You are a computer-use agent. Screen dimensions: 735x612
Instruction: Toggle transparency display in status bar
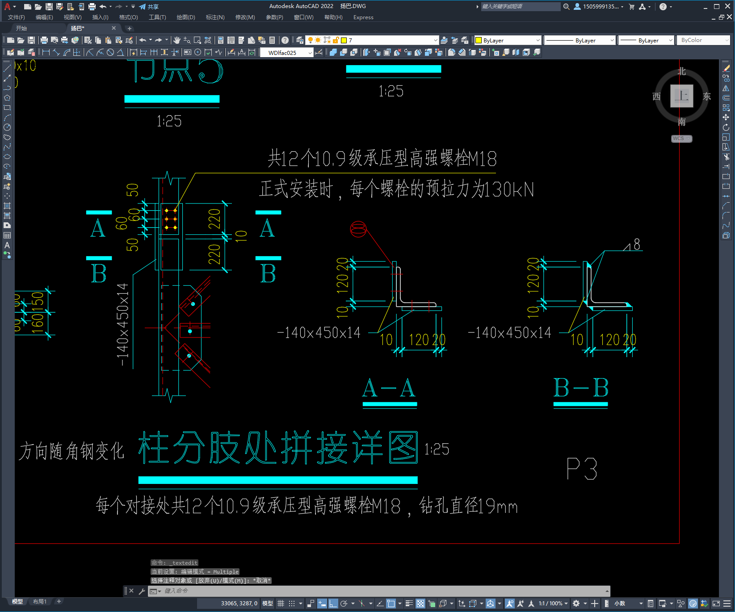[420, 604]
